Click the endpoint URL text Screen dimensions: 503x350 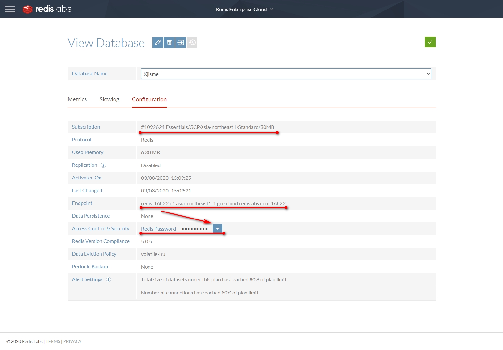(213, 203)
